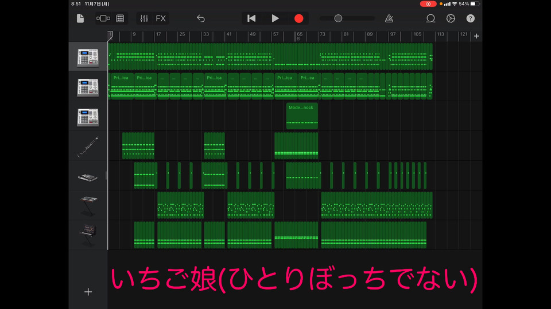Select the first drum machine track
Screen dimensions: 551x309
click(x=88, y=57)
